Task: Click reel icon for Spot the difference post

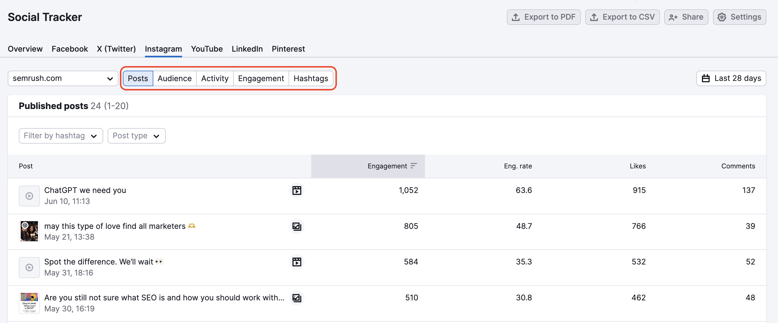Action: click(x=297, y=262)
